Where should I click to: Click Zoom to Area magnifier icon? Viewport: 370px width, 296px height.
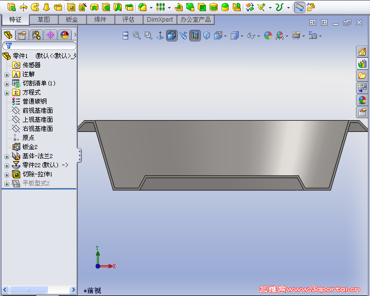(148, 36)
